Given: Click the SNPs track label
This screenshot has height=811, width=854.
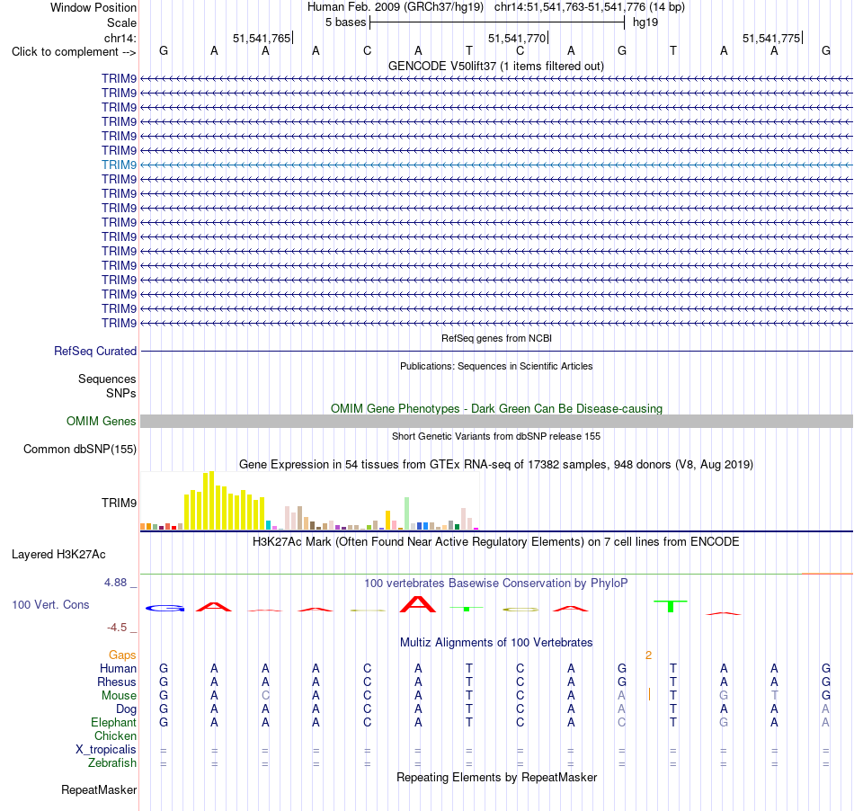Looking at the screenshot, I should click(x=121, y=393).
